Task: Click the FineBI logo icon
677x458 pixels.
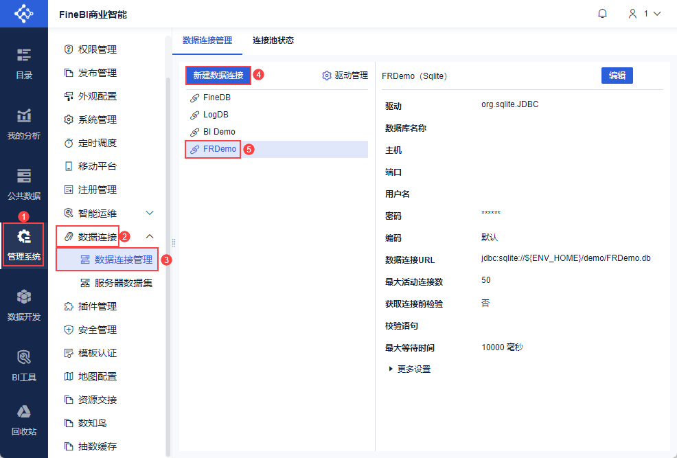Action: click(24, 14)
